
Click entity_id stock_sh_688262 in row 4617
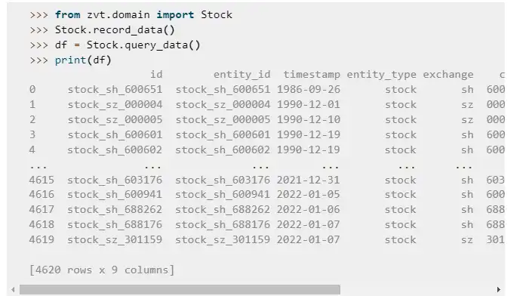(223, 209)
